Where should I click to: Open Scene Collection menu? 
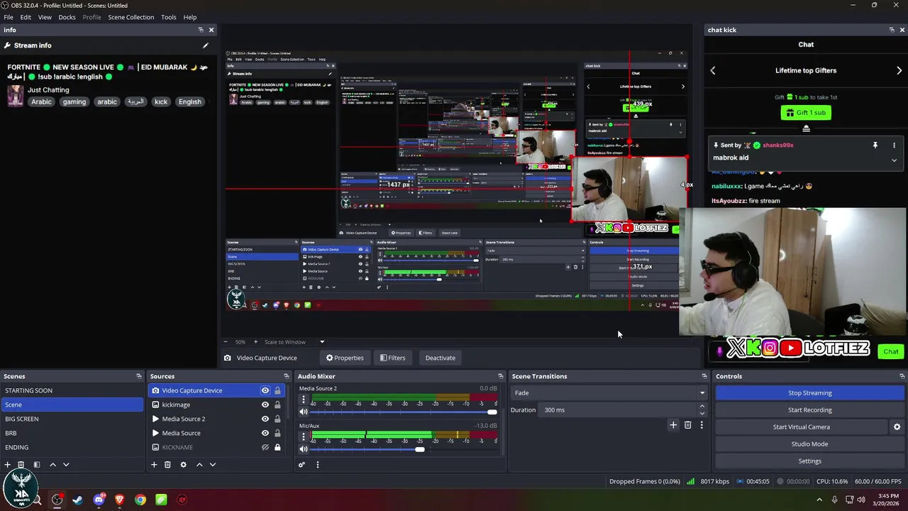tap(131, 17)
